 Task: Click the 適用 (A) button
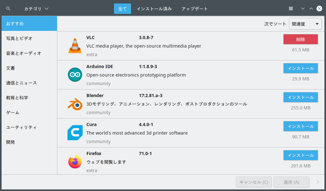click(x=291, y=182)
